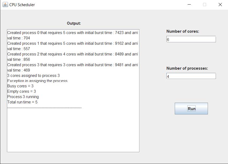The width and height of the screenshot is (228, 164).
Task: Click the 'Process 3 running' line
Action: [x=23, y=97]
